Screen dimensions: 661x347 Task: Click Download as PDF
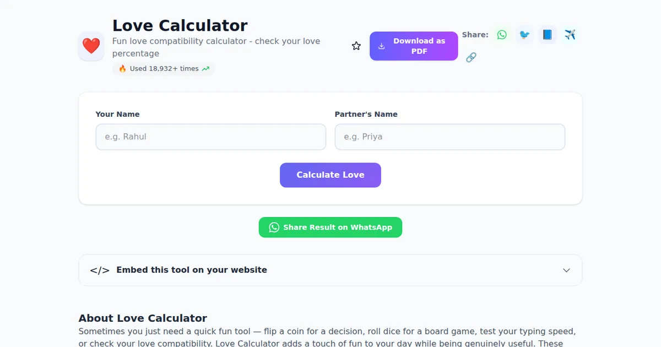[x=414, y=46]
